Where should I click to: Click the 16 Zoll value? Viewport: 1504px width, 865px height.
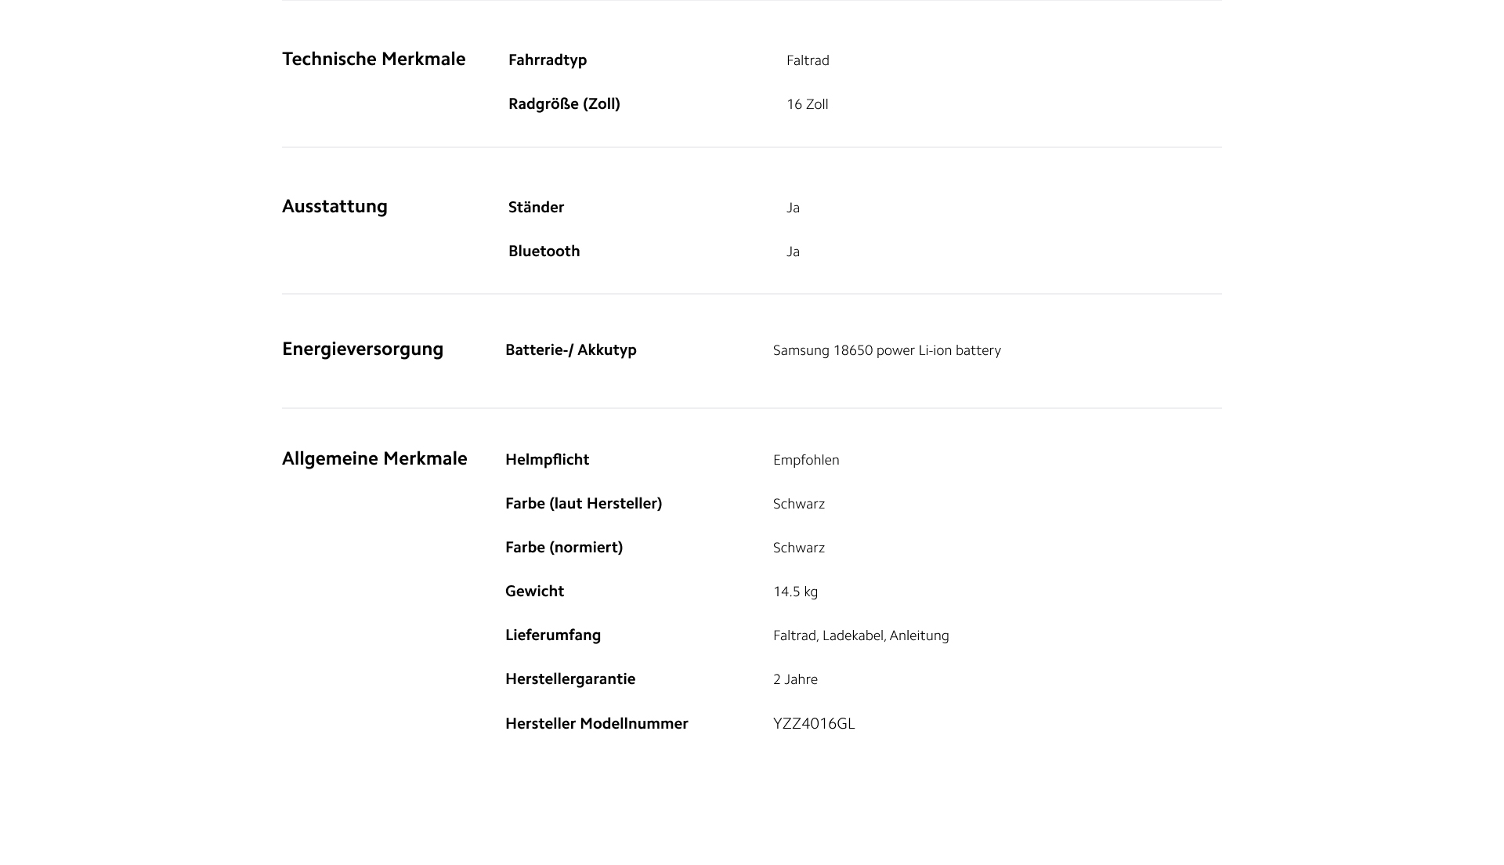tap(807, 104)
